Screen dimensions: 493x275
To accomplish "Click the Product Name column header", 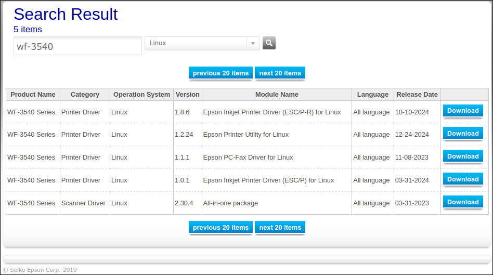I will tap(33, 95).
